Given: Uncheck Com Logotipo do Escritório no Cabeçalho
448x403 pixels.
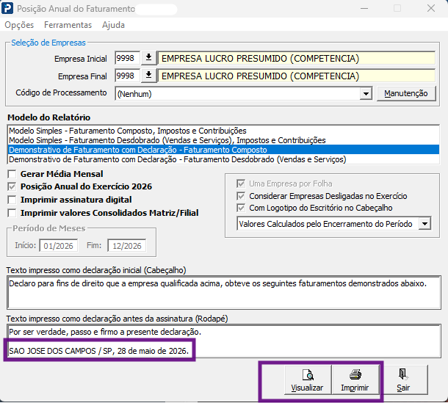Looking at the screenshot, I should [241, 208].
